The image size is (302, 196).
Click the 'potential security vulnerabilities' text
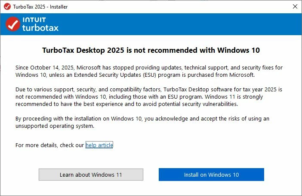[x=198, y=104]
